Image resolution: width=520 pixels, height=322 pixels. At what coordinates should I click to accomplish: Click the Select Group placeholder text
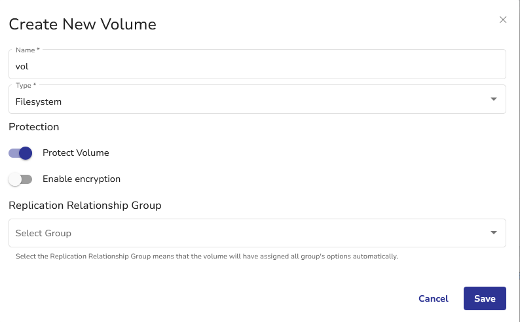(43, 233)
